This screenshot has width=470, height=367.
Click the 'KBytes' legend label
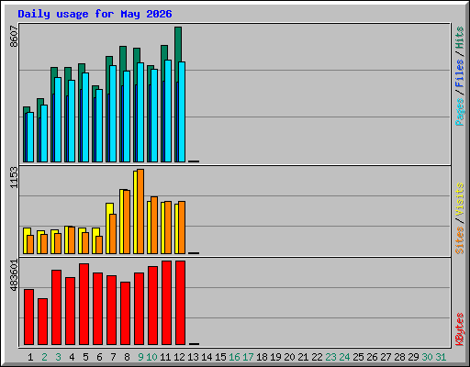[x=460, y=329]
